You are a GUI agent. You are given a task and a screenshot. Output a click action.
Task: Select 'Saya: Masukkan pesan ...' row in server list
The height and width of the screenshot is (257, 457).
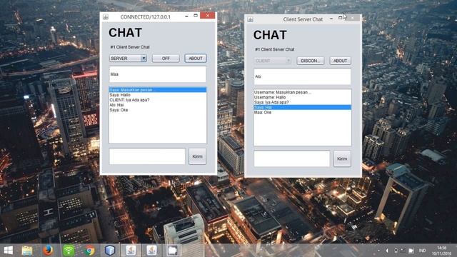coord(158,90)
